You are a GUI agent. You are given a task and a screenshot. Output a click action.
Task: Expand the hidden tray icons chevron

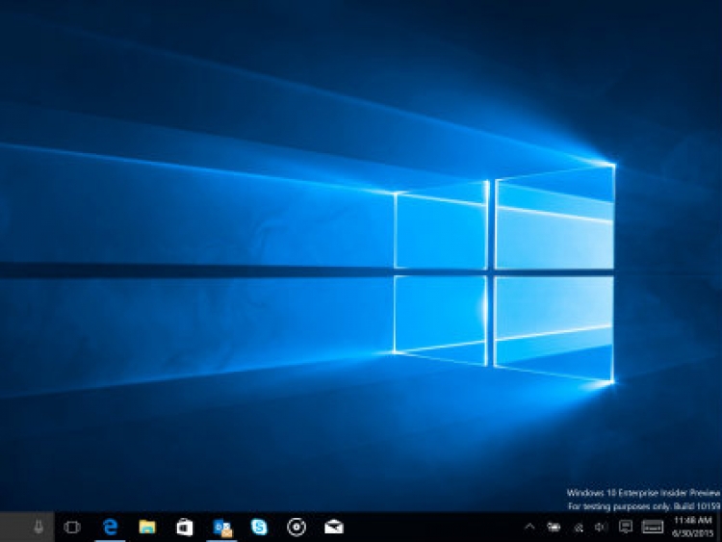(529, 527)
